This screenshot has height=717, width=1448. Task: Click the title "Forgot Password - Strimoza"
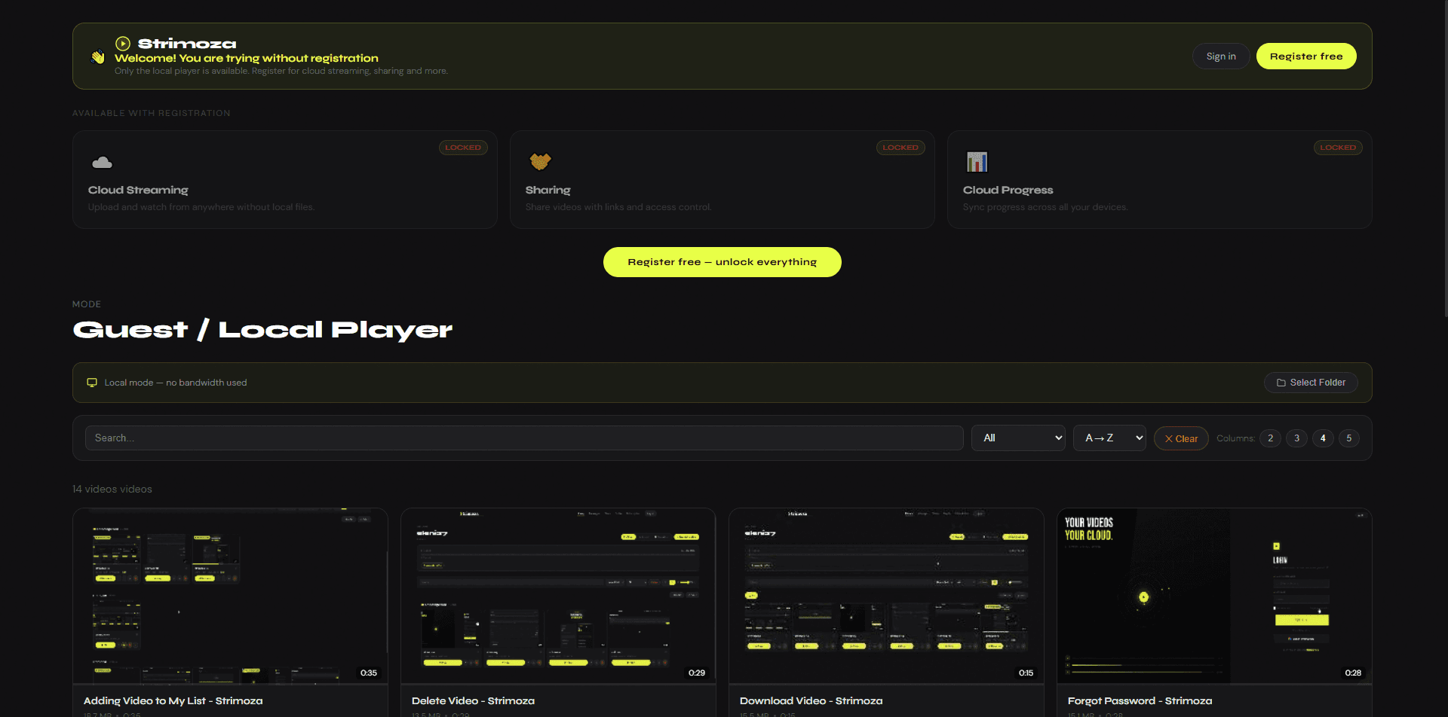click(x=1140, y=701)
